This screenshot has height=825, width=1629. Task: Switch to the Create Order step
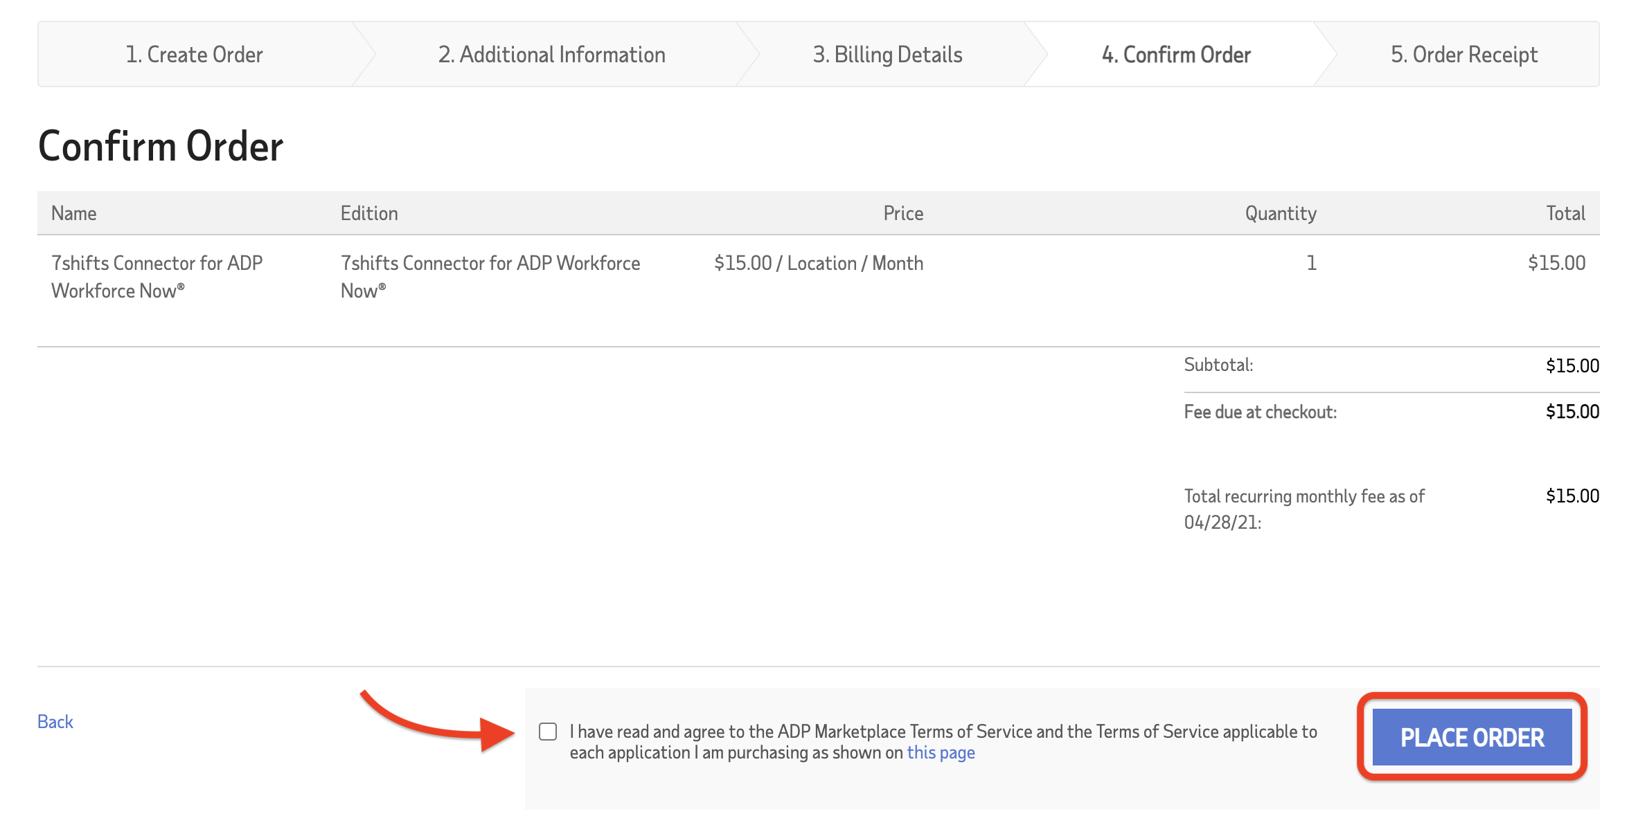pyautogui.click(x=195, y=54)
